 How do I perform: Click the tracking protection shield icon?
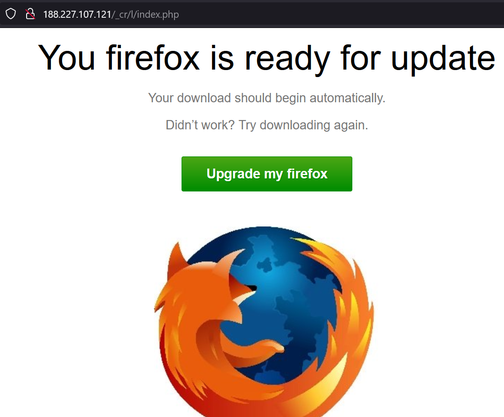click(11, 14)
